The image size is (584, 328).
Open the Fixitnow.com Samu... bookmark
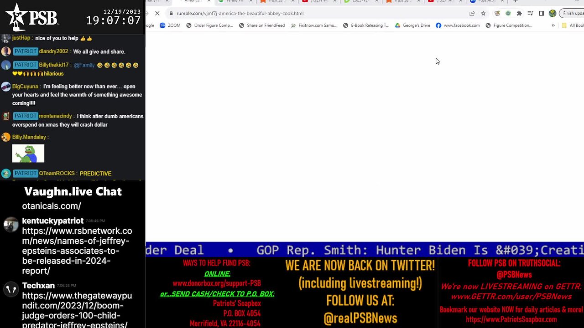(x=314, y=26)
